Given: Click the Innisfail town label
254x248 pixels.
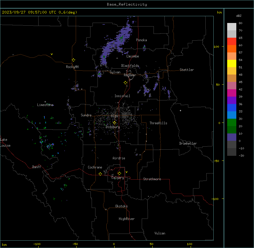Looking at the screenshot, I should point(122,96).
